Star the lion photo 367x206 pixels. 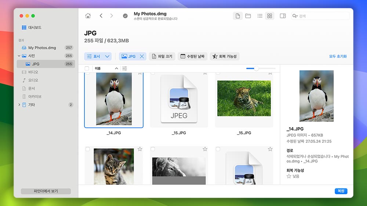pos(205,149)
